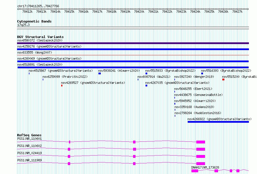Click variant label nsv4267035 (gnomADStructuralVariants)

[177, 83]
